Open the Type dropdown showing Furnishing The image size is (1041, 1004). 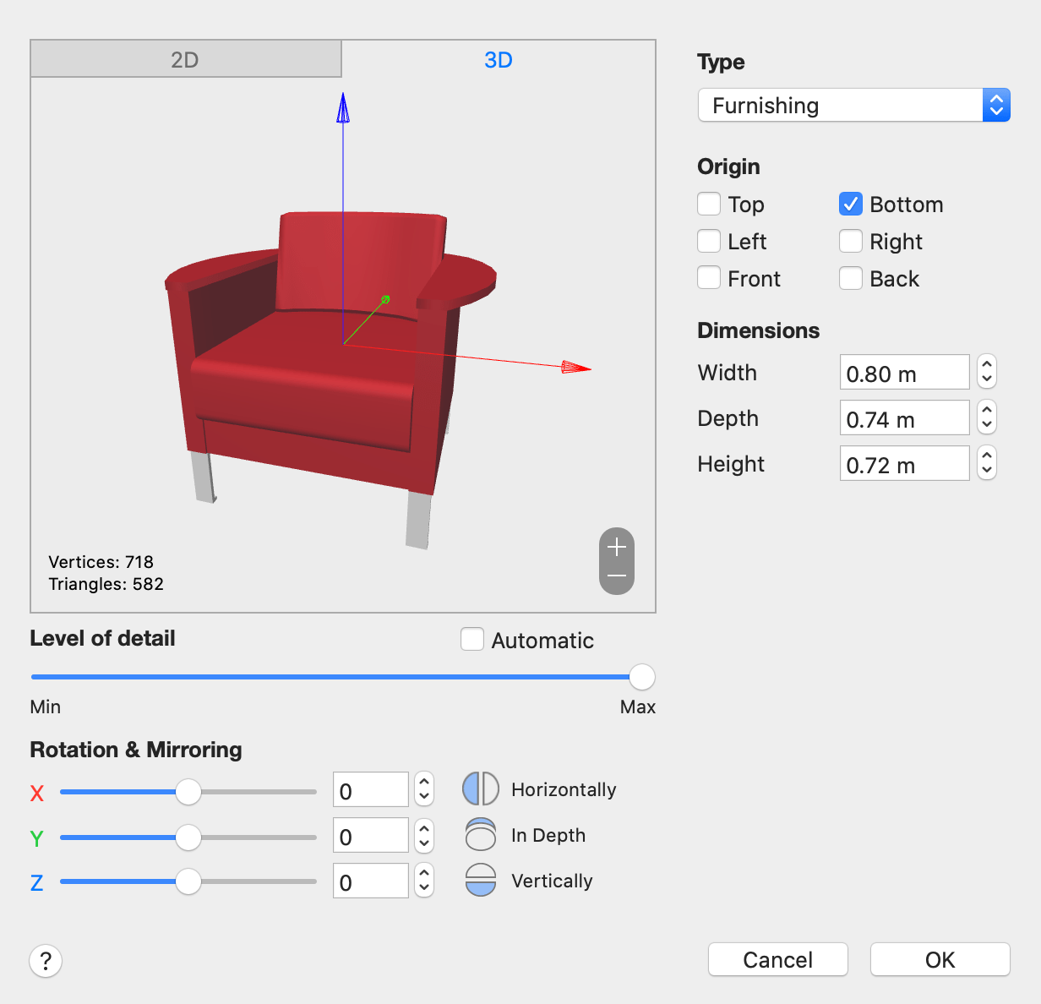coord(854,106)
